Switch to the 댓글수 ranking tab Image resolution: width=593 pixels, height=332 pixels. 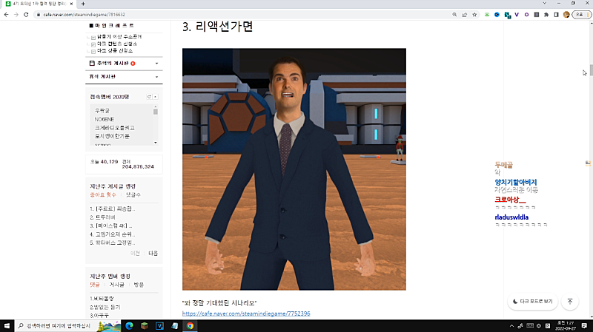pos(133,194)
